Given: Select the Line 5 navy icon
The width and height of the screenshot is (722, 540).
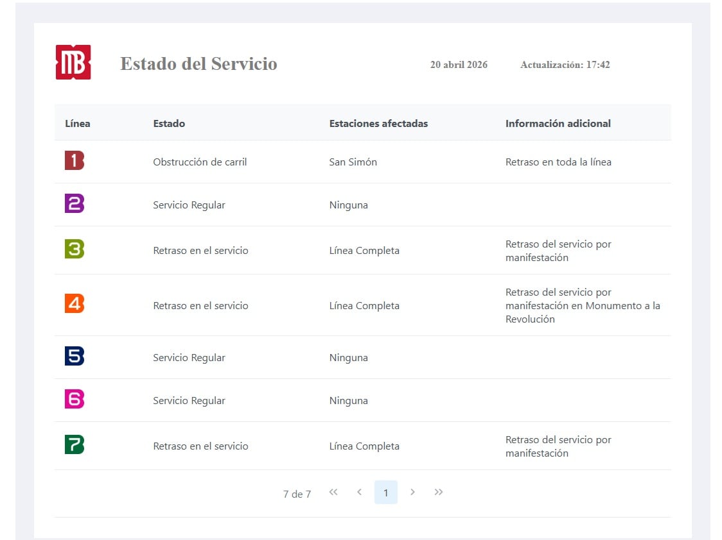Looking at the screenshot, I should coord(75,356).
